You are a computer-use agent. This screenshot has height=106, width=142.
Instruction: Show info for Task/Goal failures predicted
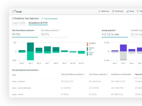coord(35,30)
